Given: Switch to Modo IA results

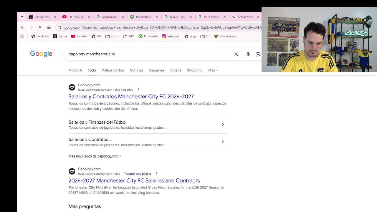Looking at the screenshot, I should [x=75, y=70].
